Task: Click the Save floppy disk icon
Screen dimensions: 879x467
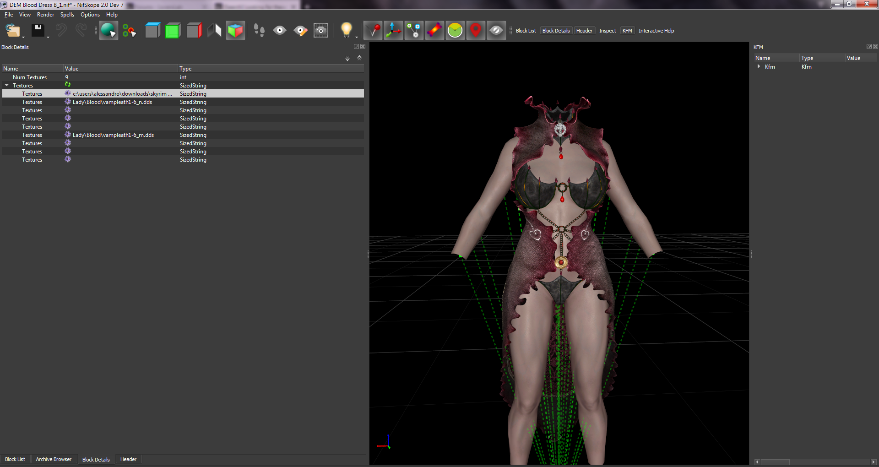Action: click(x=38, y=31)
